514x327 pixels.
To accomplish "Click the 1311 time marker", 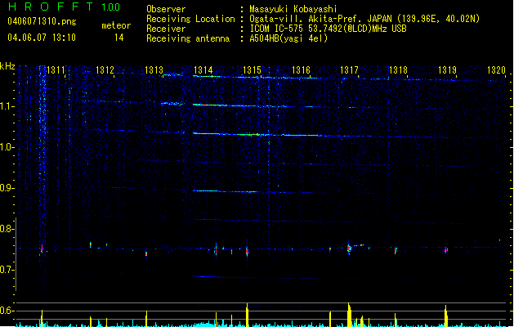I will pos(56,69).
